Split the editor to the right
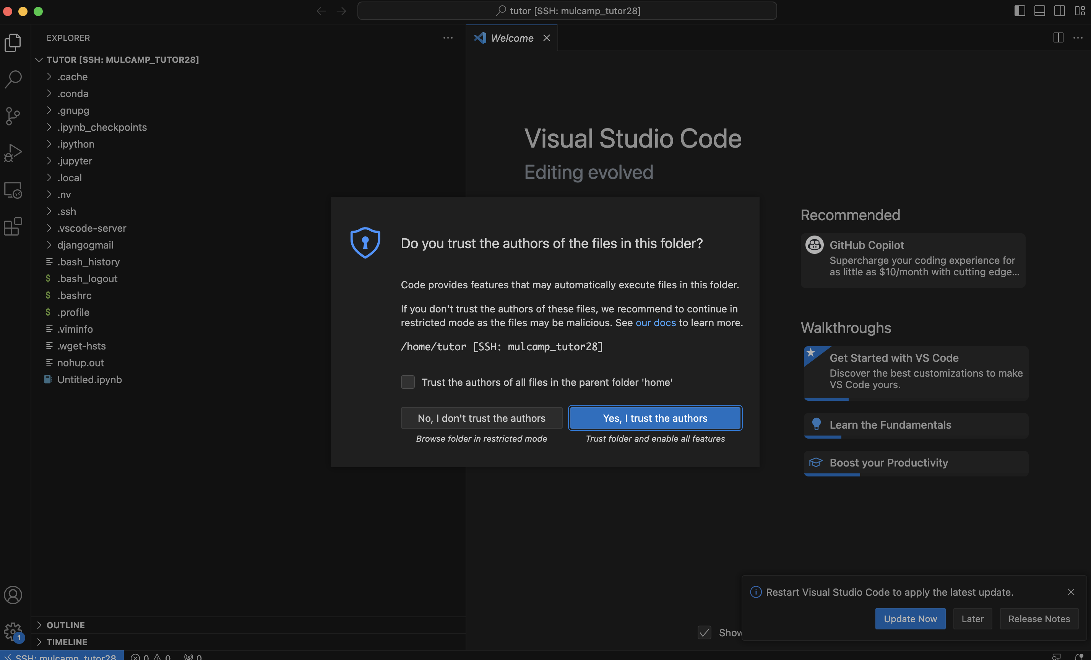 tap(1058, 37)
